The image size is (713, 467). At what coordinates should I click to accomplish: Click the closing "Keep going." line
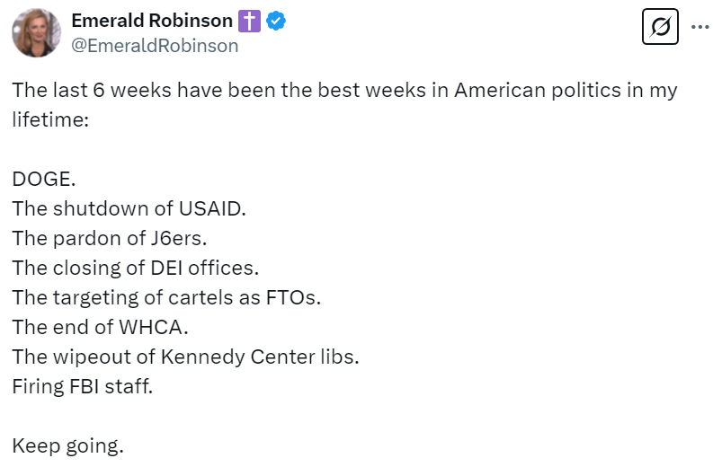point(67,445)
